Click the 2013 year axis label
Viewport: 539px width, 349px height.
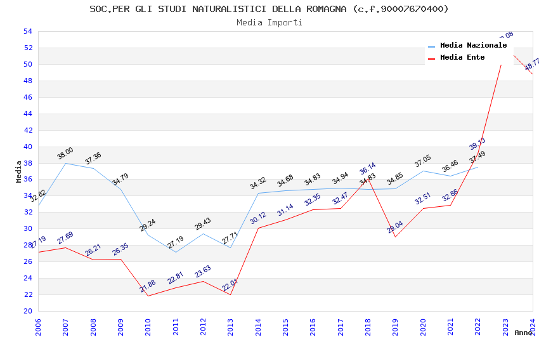coord(230,327)
